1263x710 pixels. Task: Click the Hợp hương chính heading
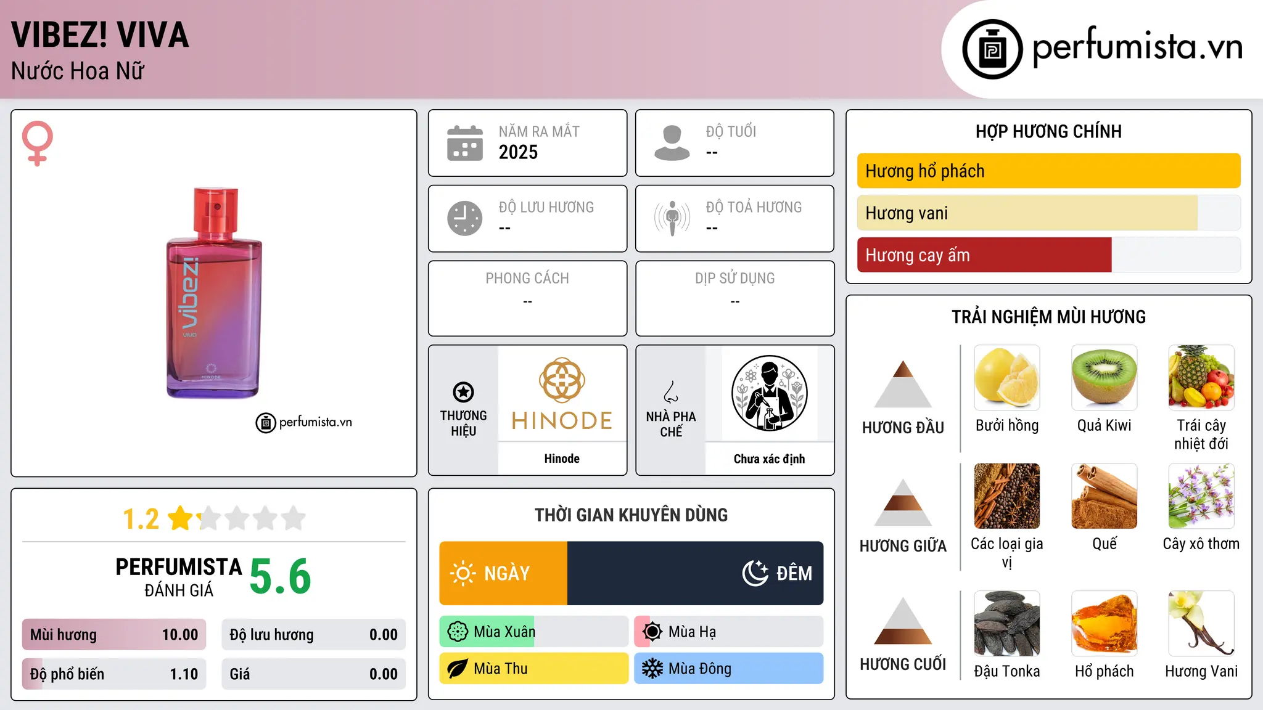pos(1048,131)
